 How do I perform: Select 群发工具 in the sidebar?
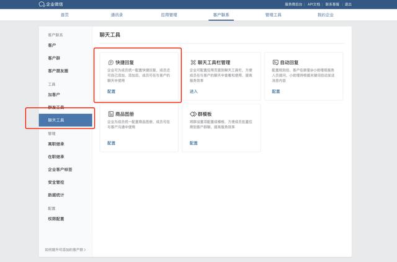coord(56,107)
